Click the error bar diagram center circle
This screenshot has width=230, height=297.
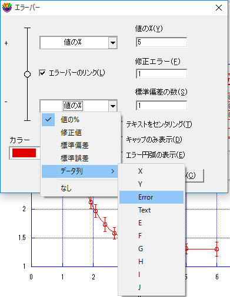pos(27,74)
